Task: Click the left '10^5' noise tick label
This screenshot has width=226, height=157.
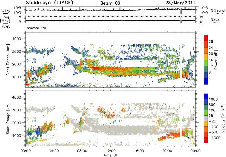Action: (17, 8)
